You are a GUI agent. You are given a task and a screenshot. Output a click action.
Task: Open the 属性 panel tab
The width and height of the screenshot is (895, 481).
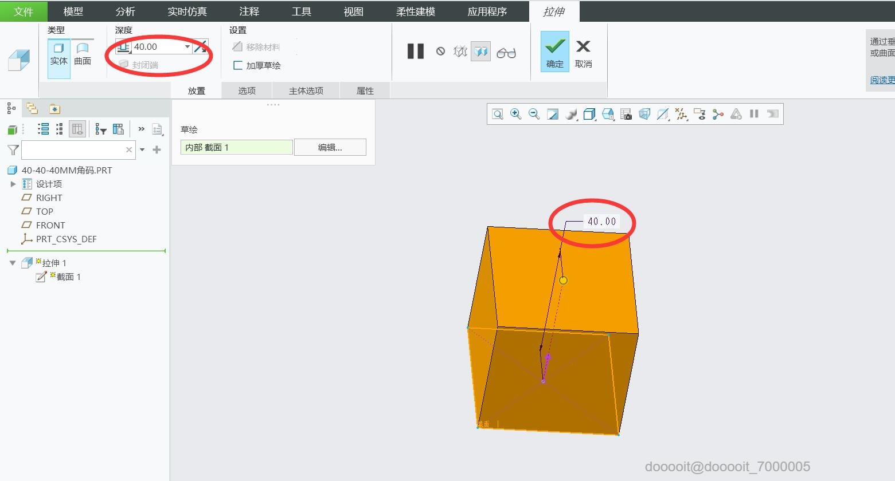[x=365, y=90]
